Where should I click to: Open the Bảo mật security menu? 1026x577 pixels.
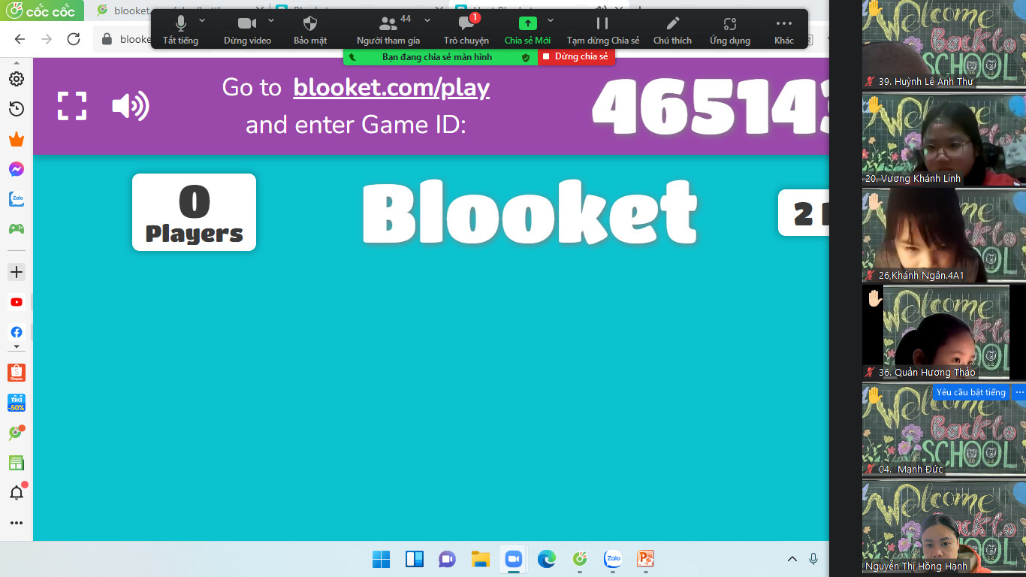tap(310, 29)
